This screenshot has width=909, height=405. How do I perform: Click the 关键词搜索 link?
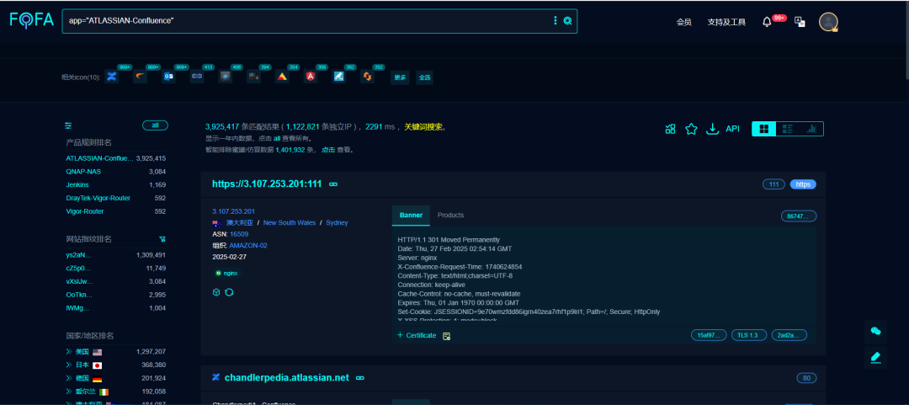pyautogui.click(x=424, y=126)
